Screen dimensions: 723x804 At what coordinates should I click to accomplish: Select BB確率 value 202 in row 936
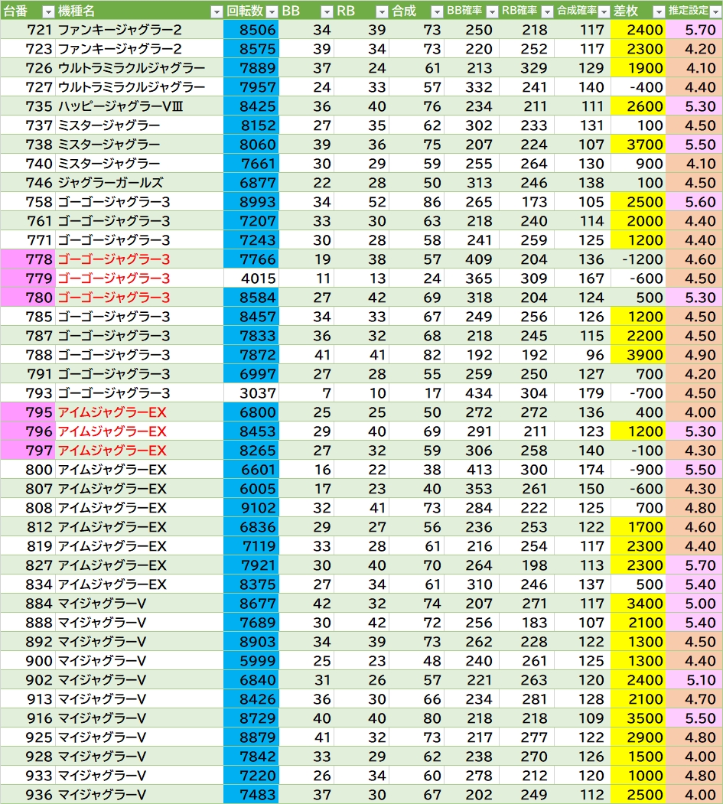point(472,795)
